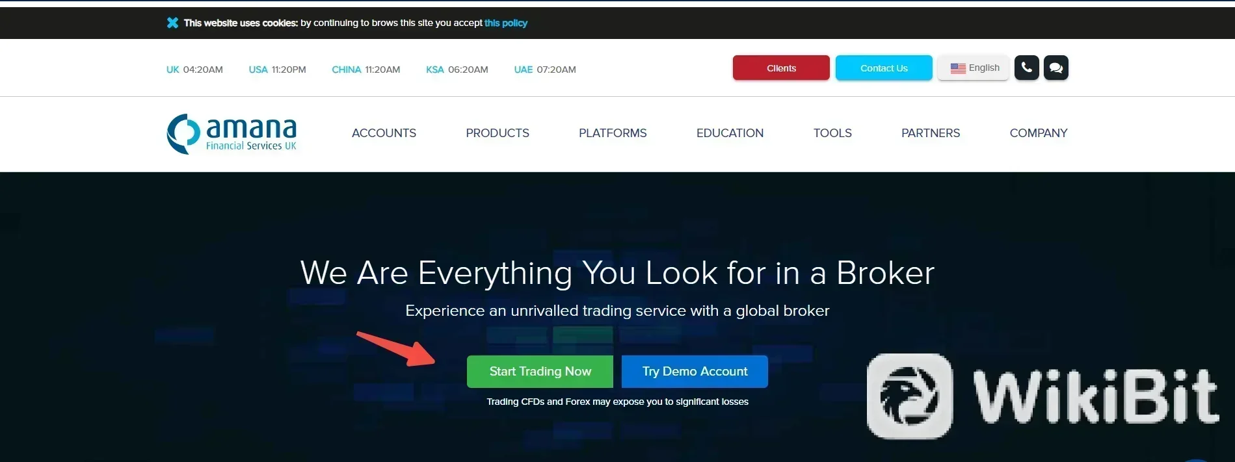Click the Amana Financial Services logo
Viewport: 1235px width, 462px height.
coord(232,134)
